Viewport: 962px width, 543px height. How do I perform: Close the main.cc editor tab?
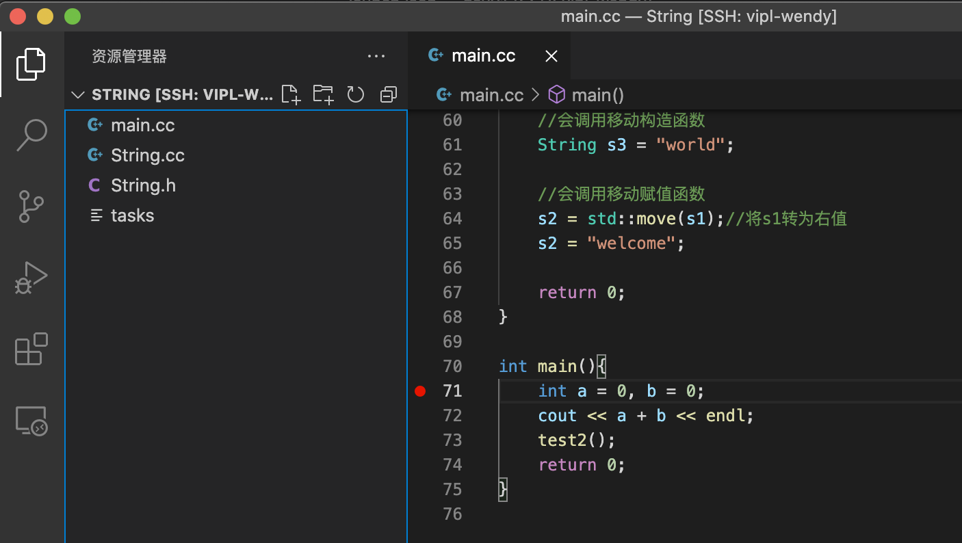[551, 56]
